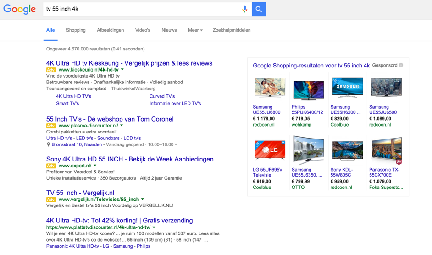Open the 4K Ultra HD tv Kieskeurig result
Image resolution: width=432 pixels, height=255 pixels.
(x=129, y=63)
